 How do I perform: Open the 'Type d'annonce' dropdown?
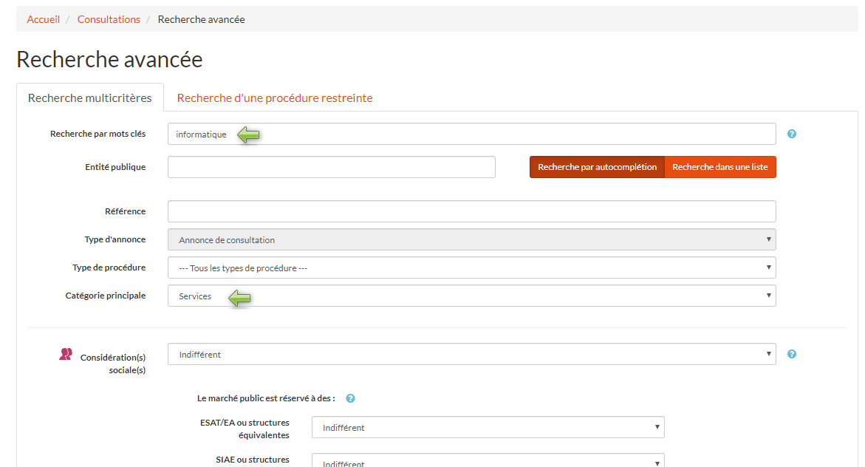(471, 239)
